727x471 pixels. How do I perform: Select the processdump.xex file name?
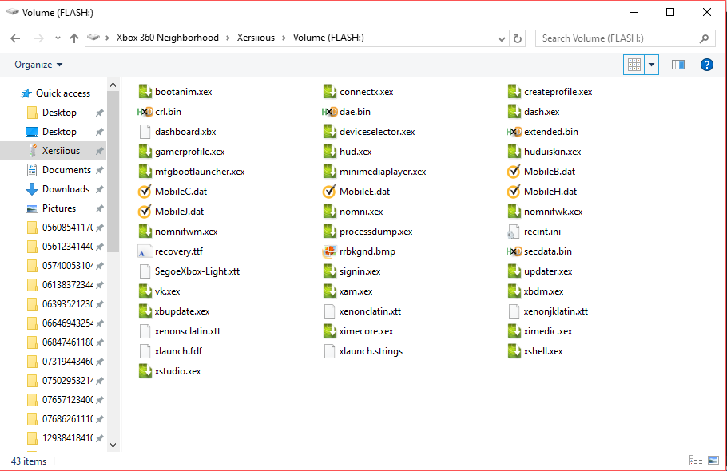coord(376,232)
